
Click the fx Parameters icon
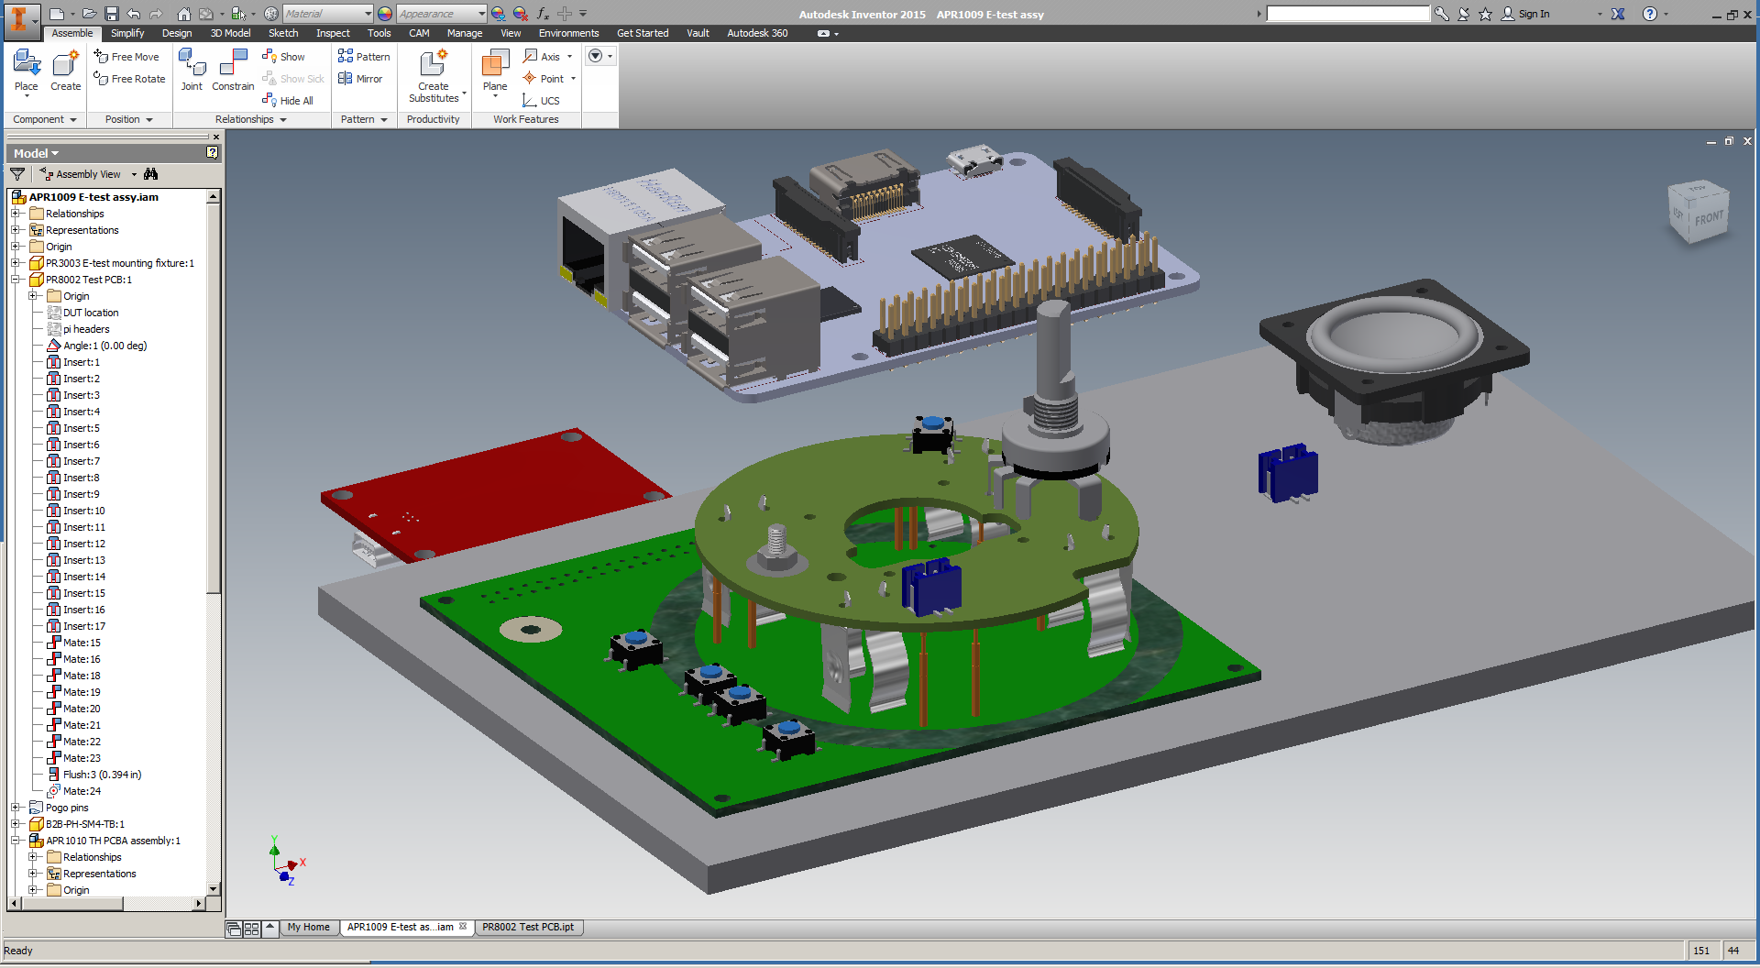click(543, 14)
